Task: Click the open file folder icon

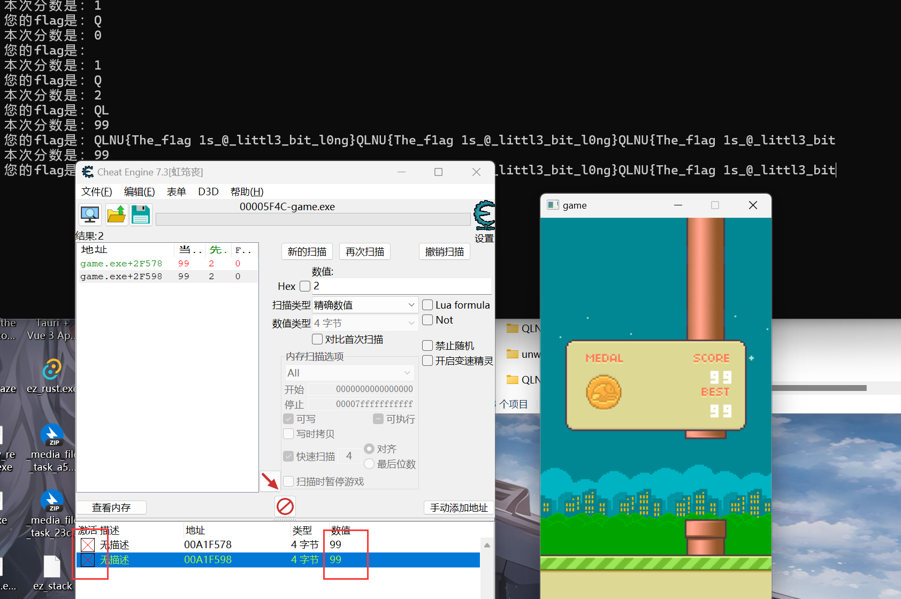Action: pyautogui.click(x=116, y=215)
